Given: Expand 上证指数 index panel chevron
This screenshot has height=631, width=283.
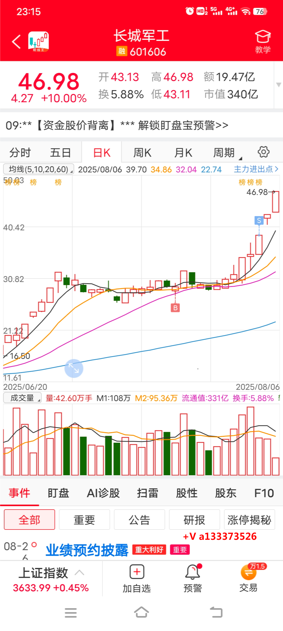Looking at the screenshot, I should click(79, 573).
